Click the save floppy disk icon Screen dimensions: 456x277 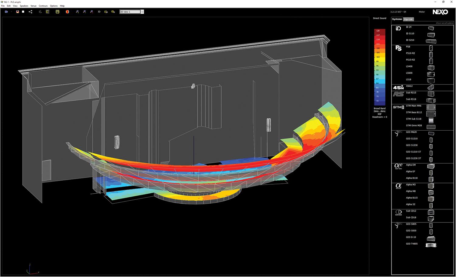(18, 12)
